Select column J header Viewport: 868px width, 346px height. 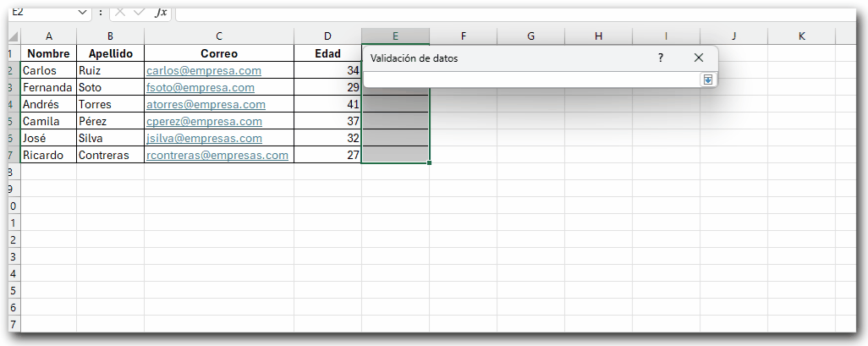[x=734, y=36]
